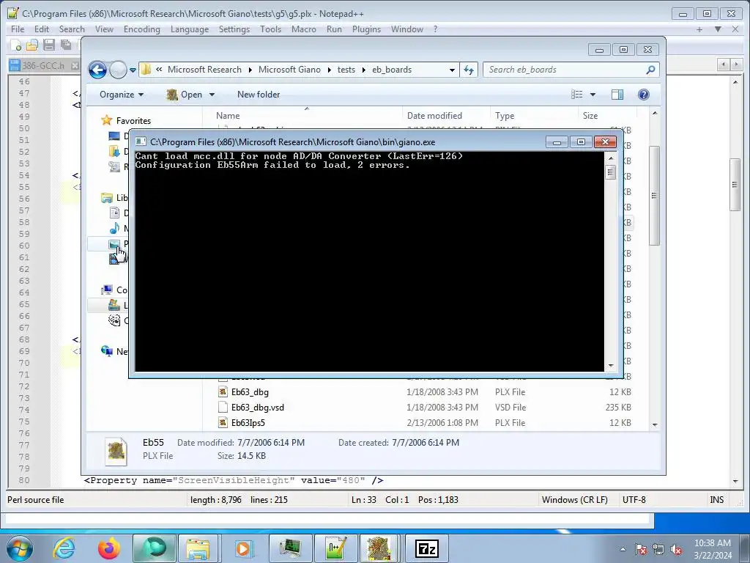This screenshot has height=563, width=750.
Task: Click the INS status bar indicator
Action: click(x=716, y=500)
